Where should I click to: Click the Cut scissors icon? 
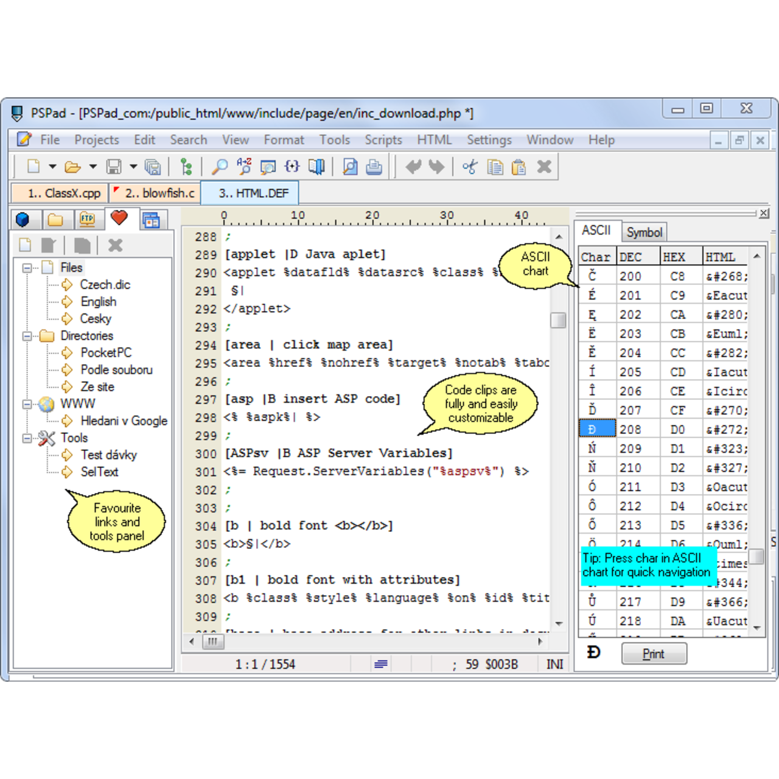469,167
